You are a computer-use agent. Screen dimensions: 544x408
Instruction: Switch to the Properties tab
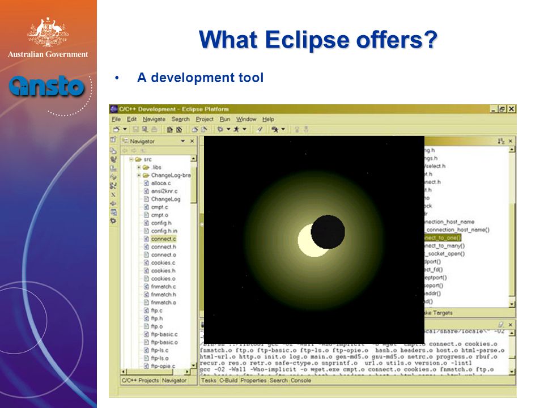[x=253, y=381]
